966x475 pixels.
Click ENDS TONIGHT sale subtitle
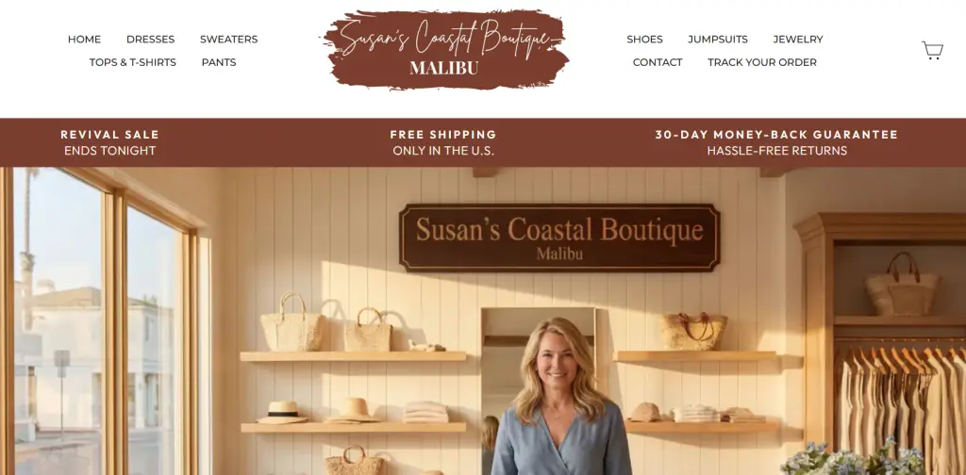tap(109, 151)
